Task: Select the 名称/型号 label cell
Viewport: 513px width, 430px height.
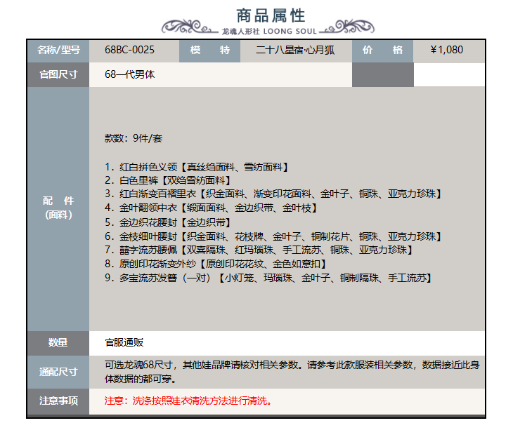Action: point(58,50)
